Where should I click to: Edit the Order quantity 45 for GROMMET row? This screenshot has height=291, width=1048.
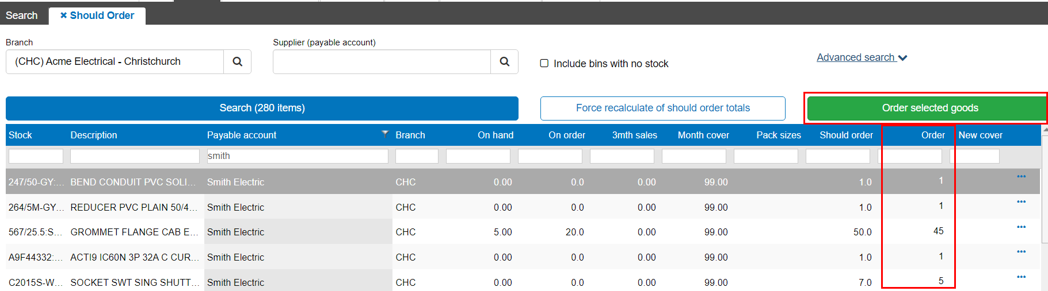(938, 231)
